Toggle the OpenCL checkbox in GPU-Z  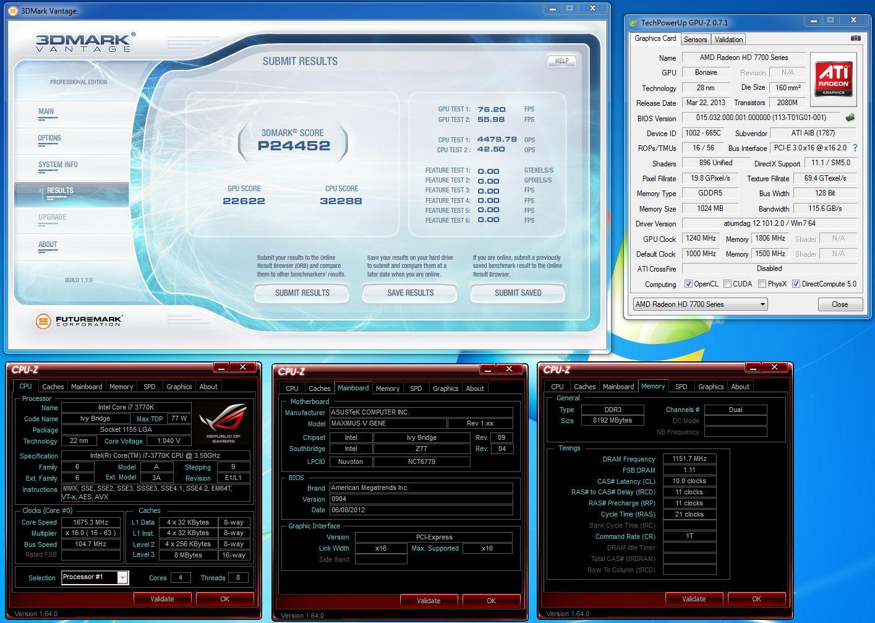688,284
